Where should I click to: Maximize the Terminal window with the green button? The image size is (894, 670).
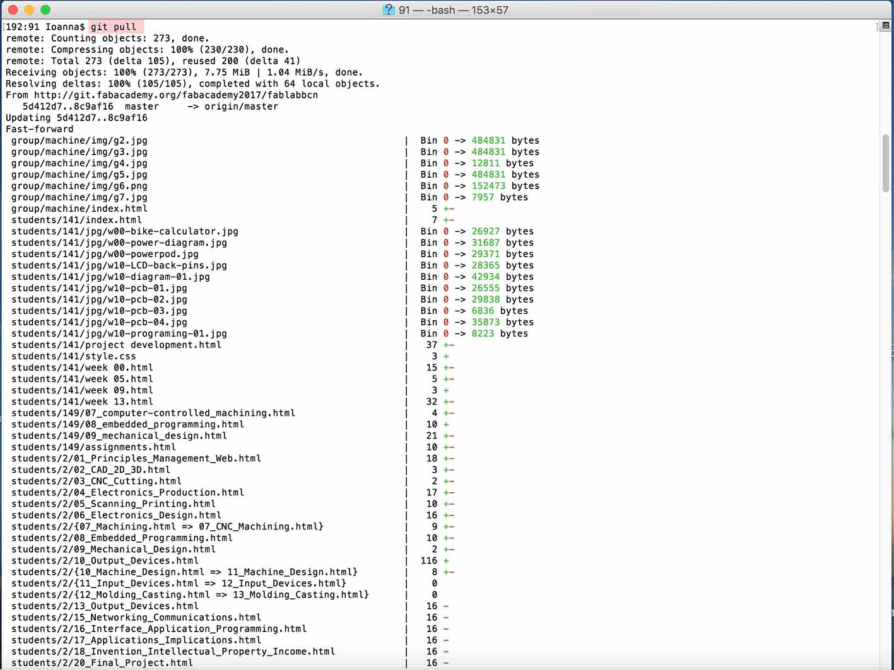(x=45, y=10)
